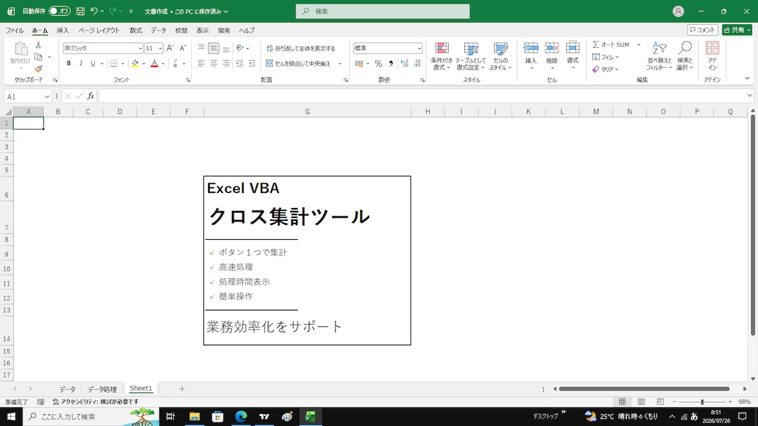Click the decrease decimal icon
The height and width of the screenshot is (426, 758).
click(418, 63)
